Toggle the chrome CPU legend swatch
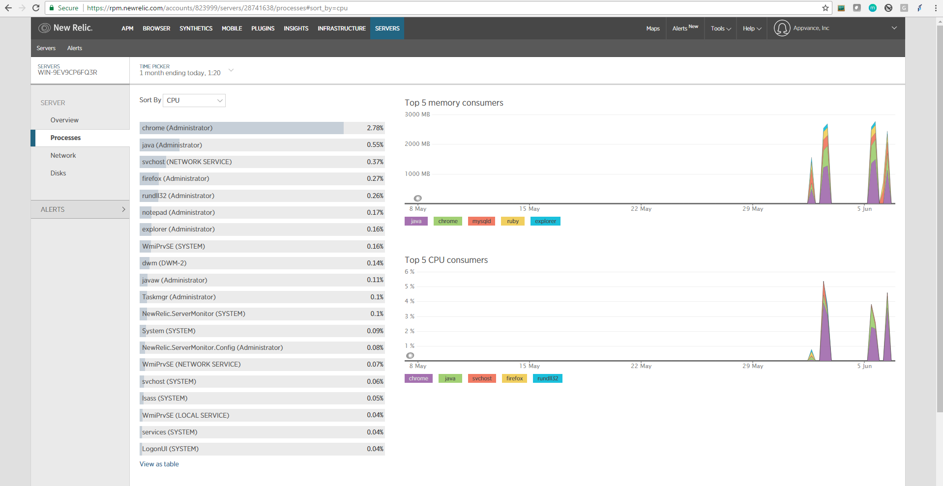 tap(418, 378)
